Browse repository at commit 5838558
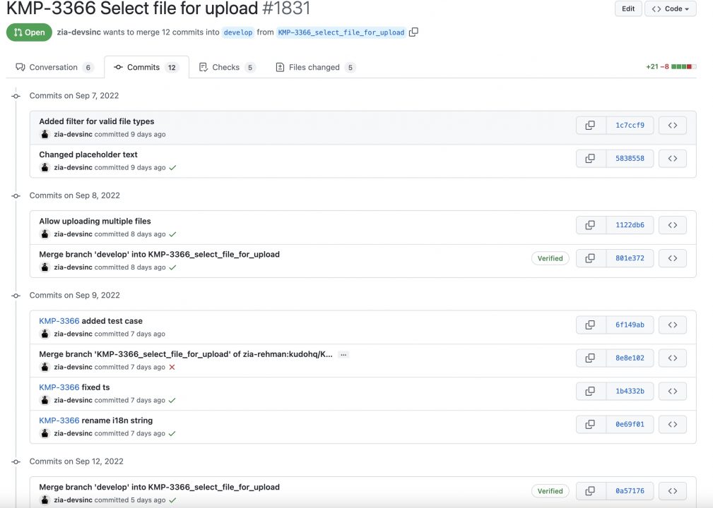713x508 pixels. coord(671,158)
